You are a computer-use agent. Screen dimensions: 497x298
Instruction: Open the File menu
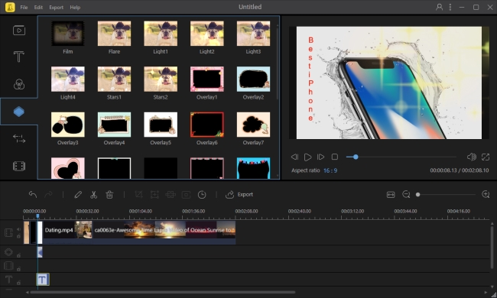(x=24, y=8)
